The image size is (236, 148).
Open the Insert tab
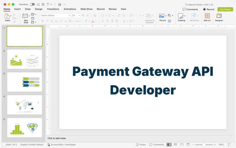tap(17, 9)
